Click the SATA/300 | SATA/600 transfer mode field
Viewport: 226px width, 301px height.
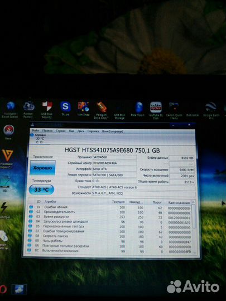pos(114,175)
